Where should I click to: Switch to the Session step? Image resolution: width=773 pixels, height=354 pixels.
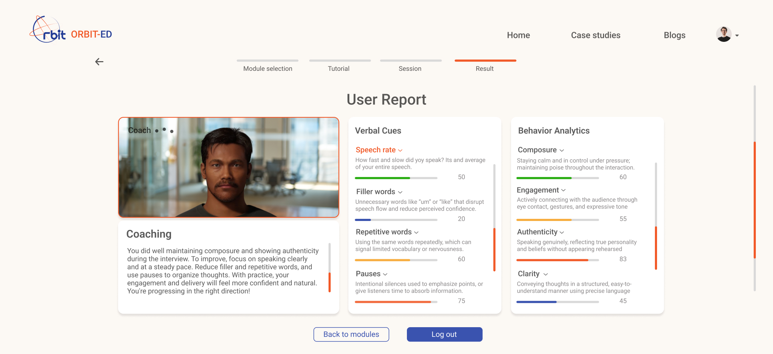tap(409, 68)
